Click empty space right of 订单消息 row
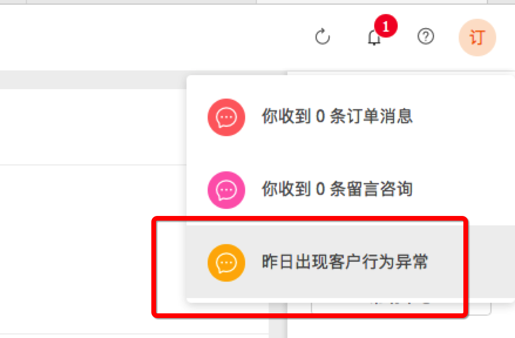This screenshot has width=515, height=338. pyautogui.click(x=463, y=117)
